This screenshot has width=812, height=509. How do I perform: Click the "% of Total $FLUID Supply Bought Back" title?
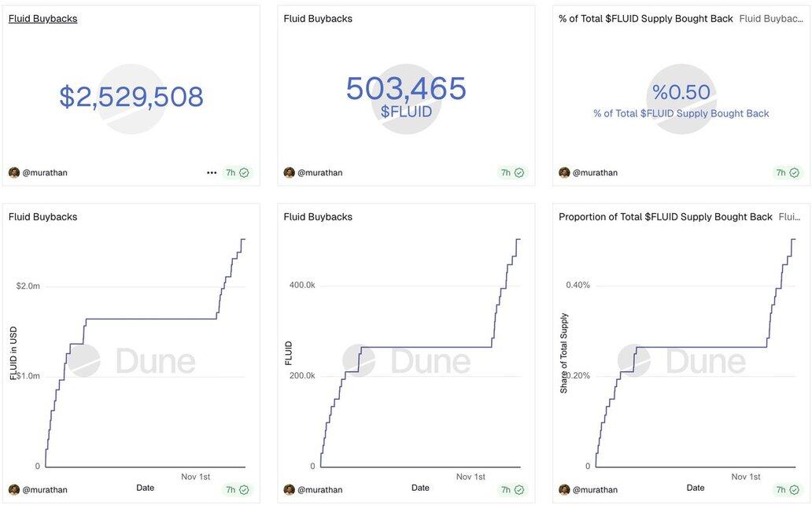tap(645, 19)
